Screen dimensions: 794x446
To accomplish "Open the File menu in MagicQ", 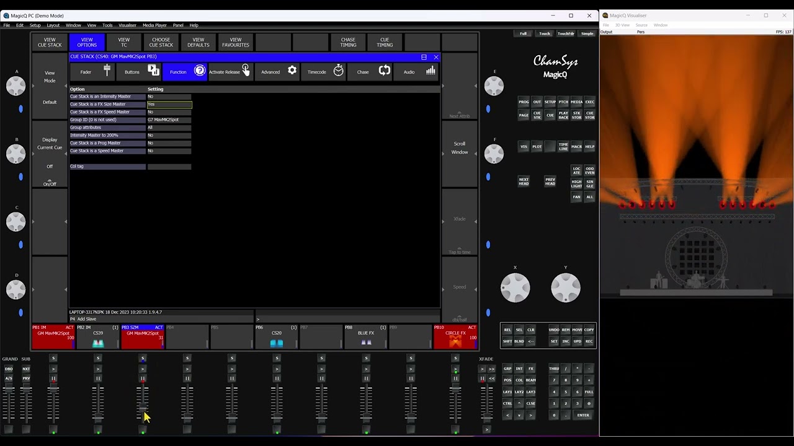I will tap(7, 25).
